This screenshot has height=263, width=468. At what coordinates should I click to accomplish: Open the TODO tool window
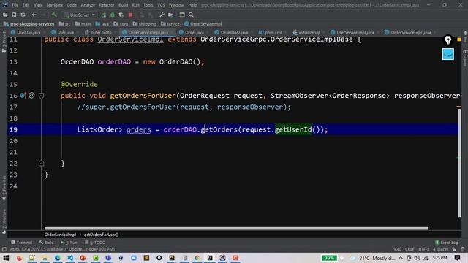pyautogui.click(x=95, y=243)
